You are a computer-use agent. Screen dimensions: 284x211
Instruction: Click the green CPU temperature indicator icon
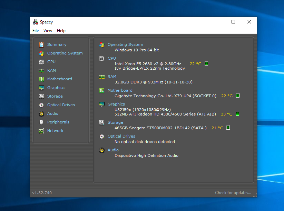206,63
